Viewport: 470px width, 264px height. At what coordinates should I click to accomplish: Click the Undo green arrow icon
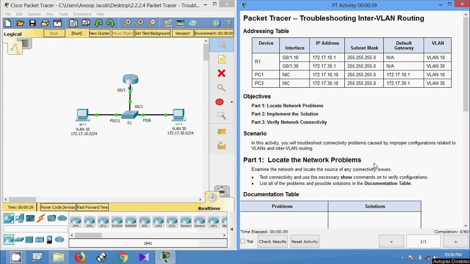click(x=98, y=23)
